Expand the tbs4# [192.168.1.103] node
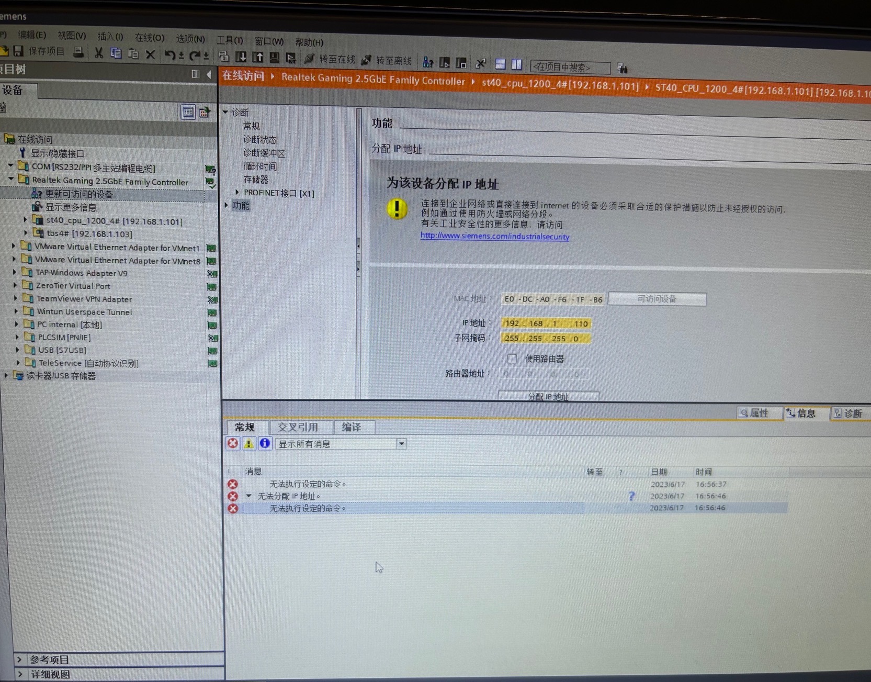871x682 pixels. pyautogui.click(x=26, y=233)
